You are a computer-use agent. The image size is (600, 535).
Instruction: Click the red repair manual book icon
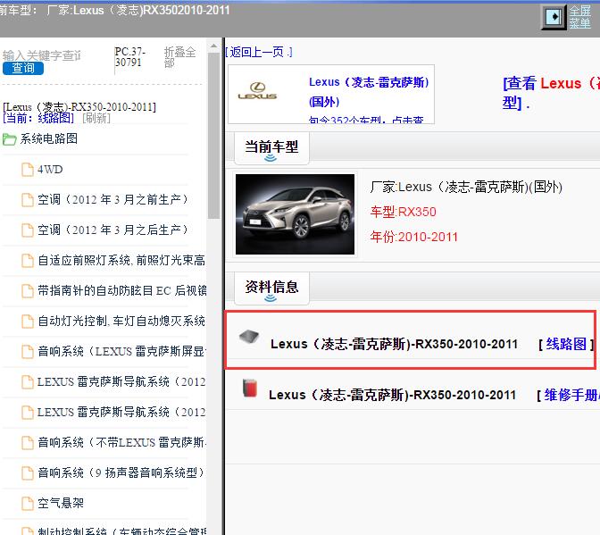(249, 388)
